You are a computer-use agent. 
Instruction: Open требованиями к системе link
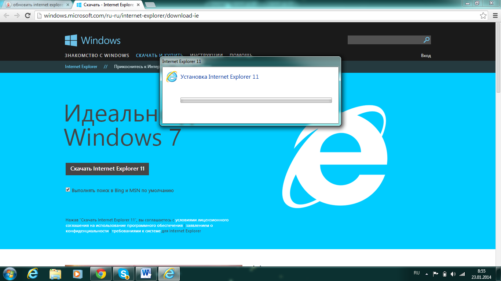(136, 231)
